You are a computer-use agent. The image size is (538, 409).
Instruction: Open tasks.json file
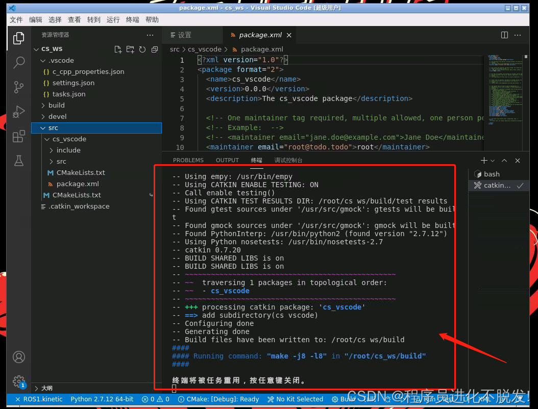pyautogui.click(x=96, y=94)
